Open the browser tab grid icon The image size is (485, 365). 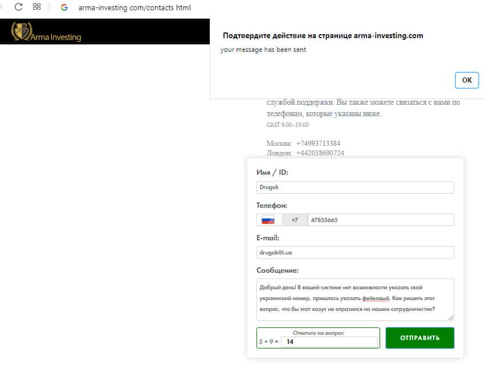[37, 7]
